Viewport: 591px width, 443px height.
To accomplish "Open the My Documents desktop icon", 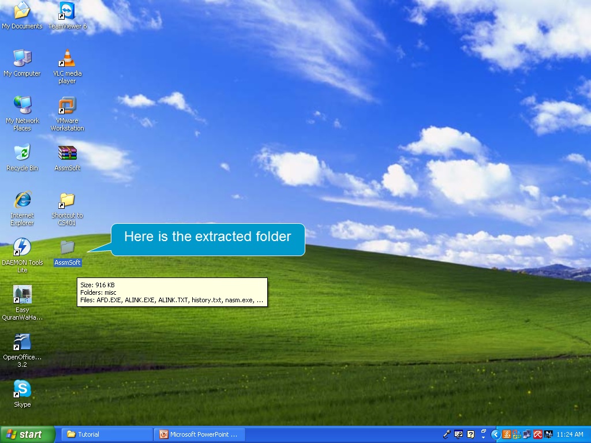I will (22, 15).
